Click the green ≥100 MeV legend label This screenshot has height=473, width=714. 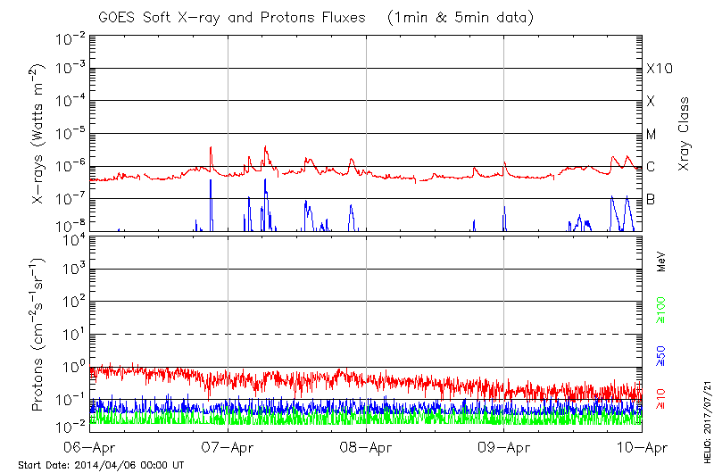pyautogui.click(x=661, y=311)
